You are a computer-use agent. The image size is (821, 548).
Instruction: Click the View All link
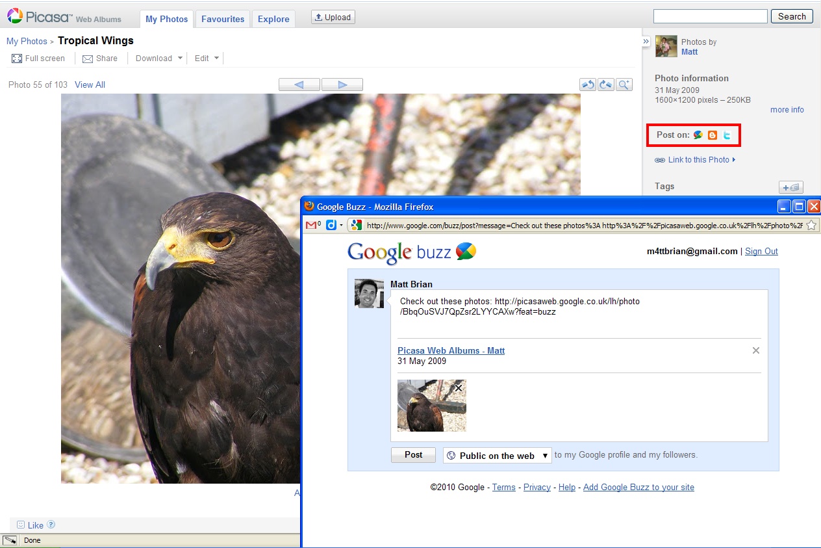click(90, 85)
